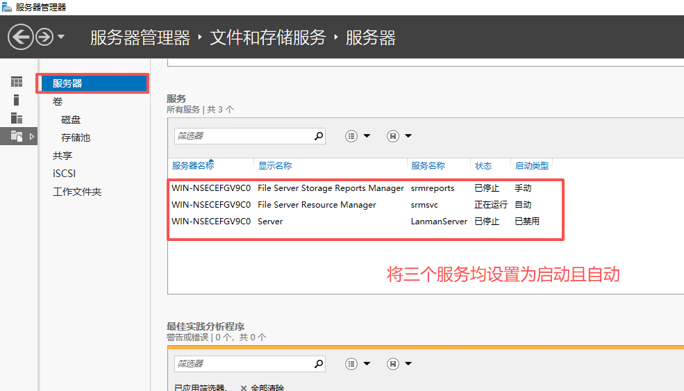Click the services 筛选器 input field
684x391 pixels.
click(242, 136)
